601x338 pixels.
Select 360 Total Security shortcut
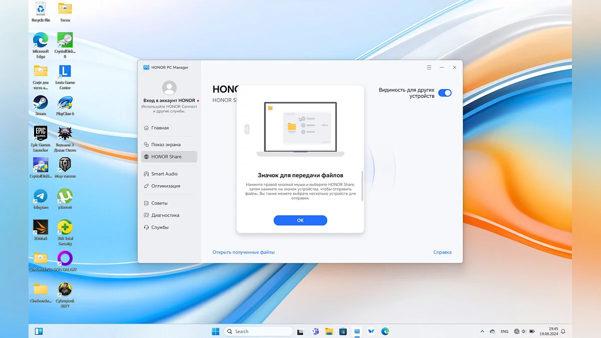65,232
